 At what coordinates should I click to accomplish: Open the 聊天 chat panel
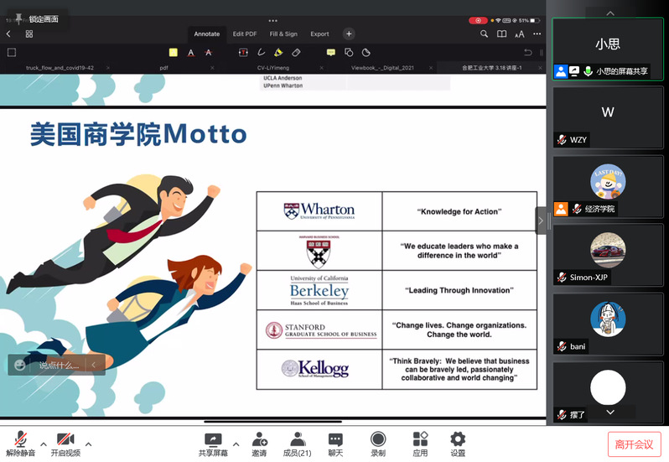(335, 444)
